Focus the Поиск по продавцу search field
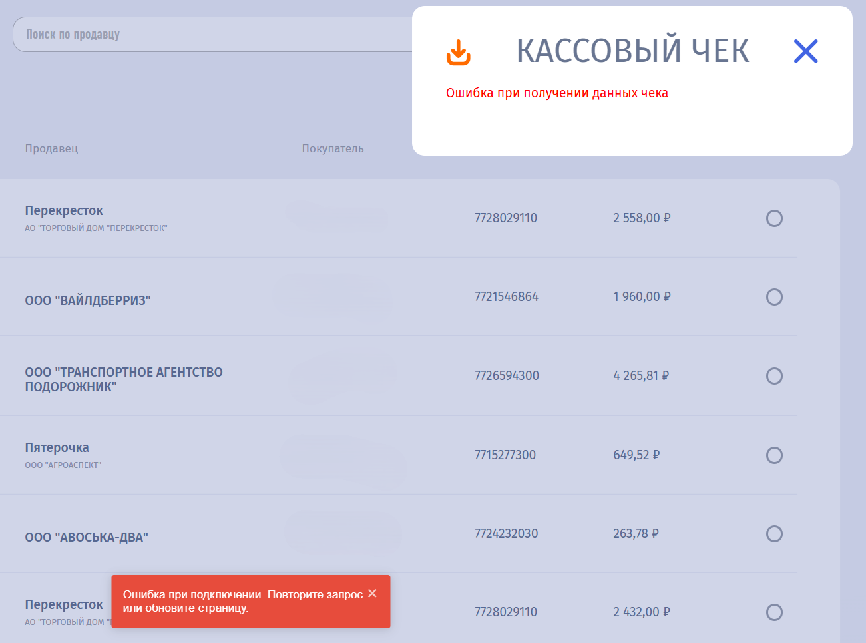Image resolution: width=866 pixels, height=643 pixels. 213,35
